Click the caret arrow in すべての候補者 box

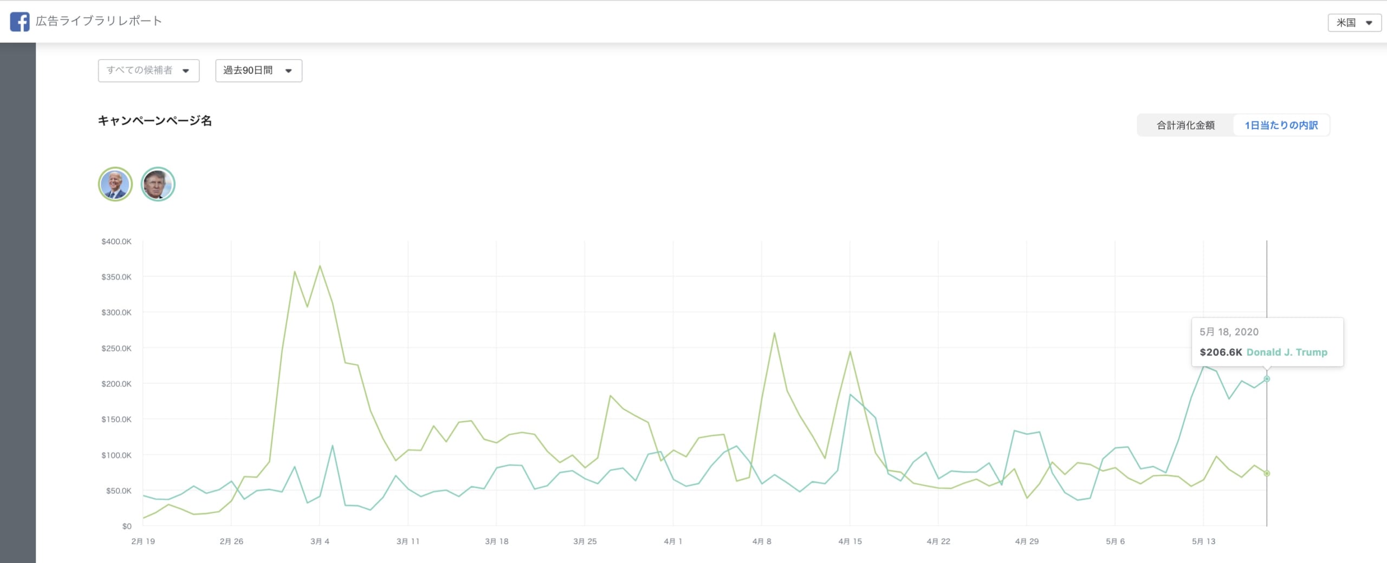186,71
